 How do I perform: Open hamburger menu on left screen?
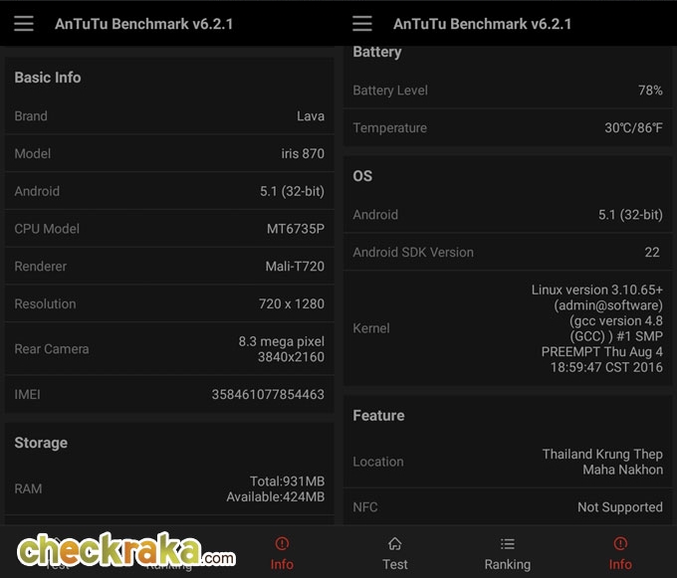tap(23, 23)
